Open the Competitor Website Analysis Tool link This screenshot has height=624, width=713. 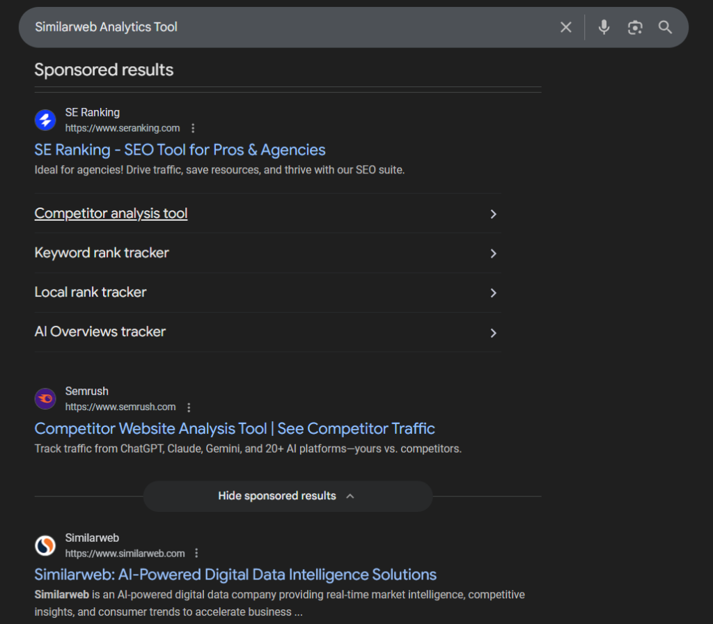(234, 428)
